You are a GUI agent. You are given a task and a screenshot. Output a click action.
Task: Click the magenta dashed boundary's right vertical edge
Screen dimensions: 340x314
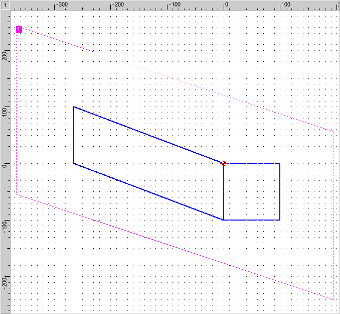[x=333, y=216]
